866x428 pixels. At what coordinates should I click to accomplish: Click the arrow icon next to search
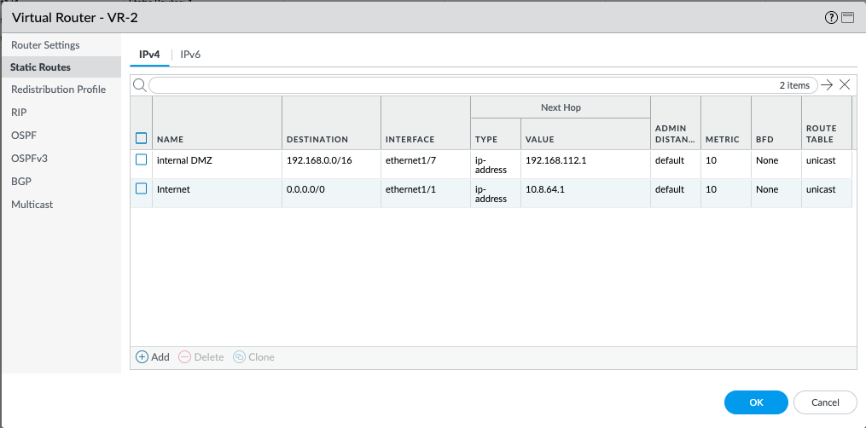tap(826, 84)
